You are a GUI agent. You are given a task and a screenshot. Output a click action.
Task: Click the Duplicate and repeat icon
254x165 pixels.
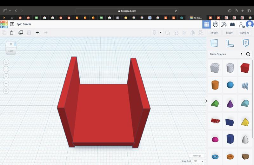(21, 33)
